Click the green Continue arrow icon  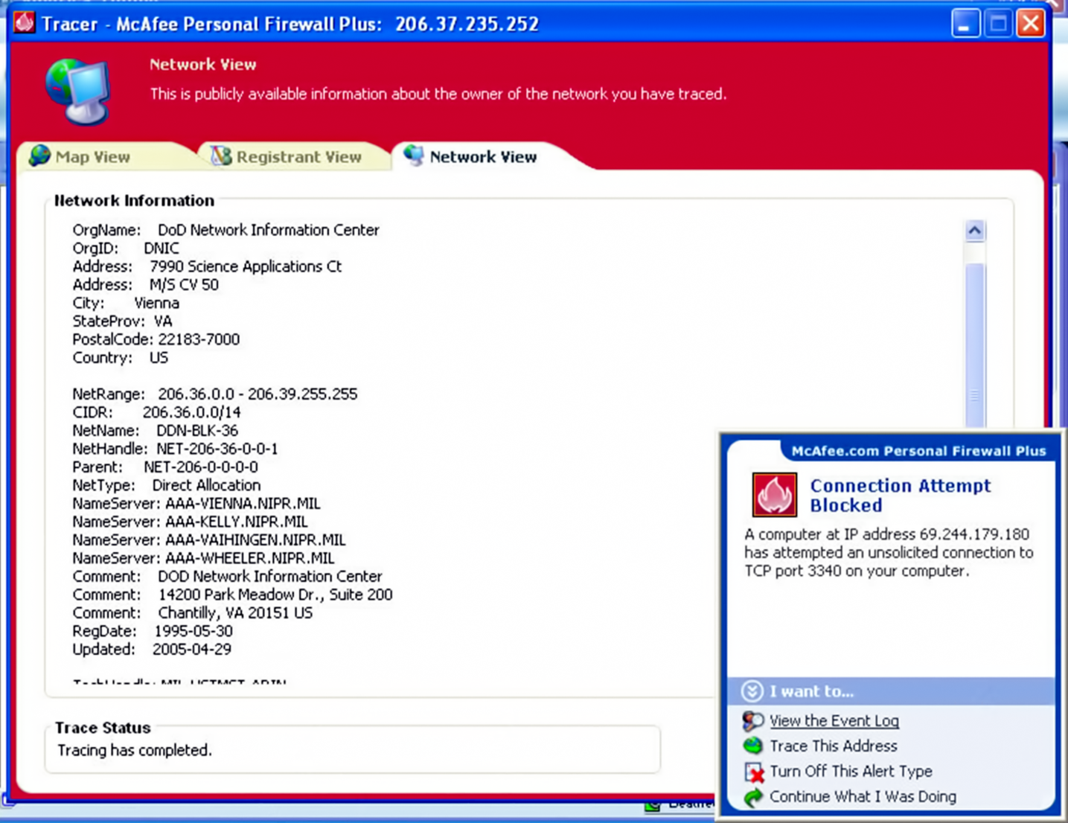pyautogui.click(x=753, y=797)
